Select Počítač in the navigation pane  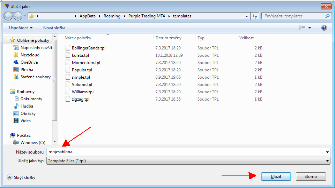click(x=21, y=135)
